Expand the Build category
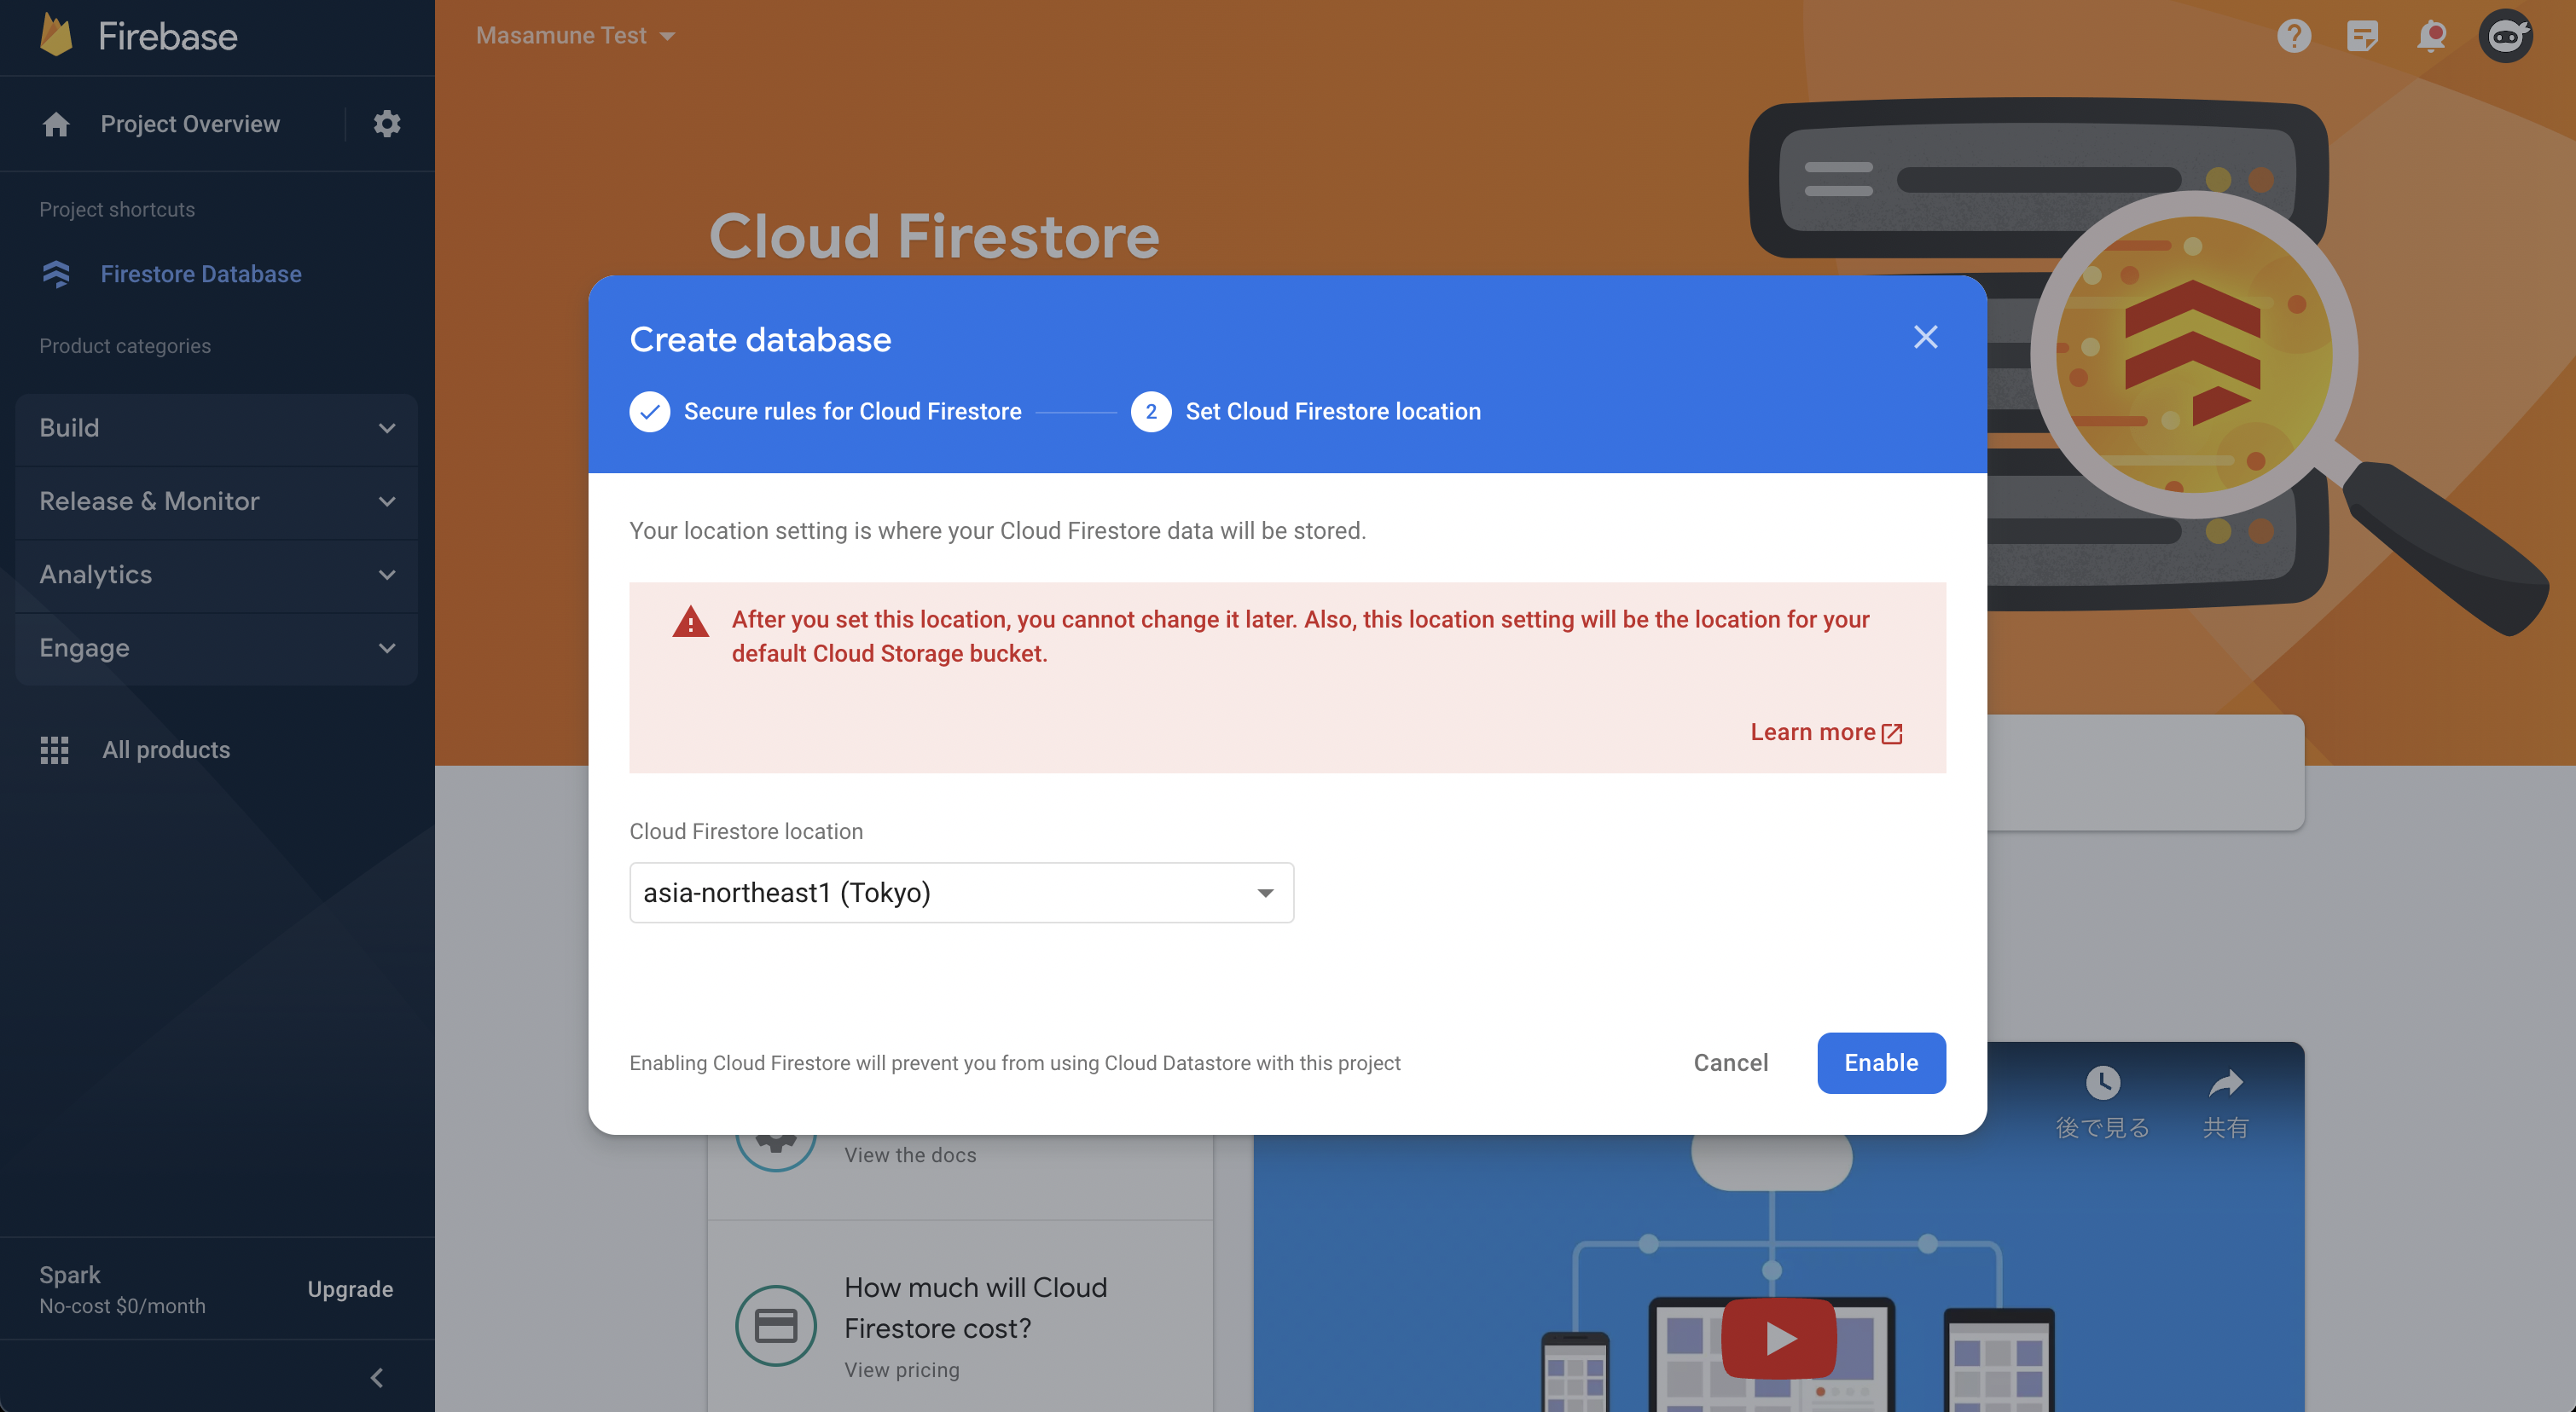This screenshot has width=2576, height=1412. 217,428
